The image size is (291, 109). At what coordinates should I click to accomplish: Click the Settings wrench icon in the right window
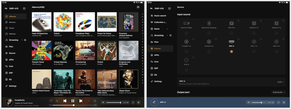click(x=152, y=81)
